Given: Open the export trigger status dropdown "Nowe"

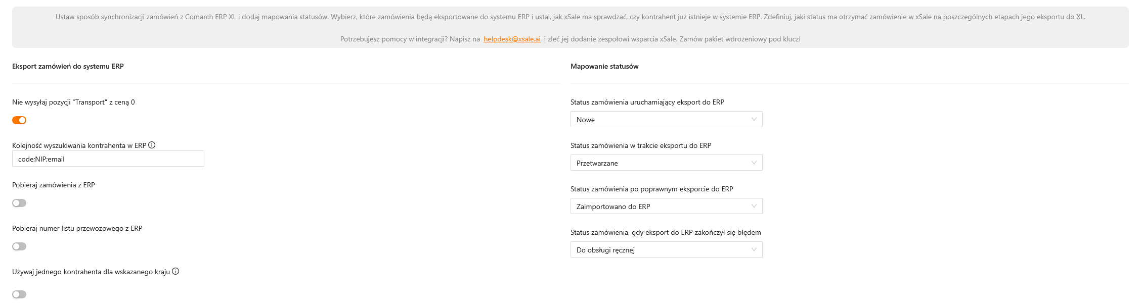Looking at the screenshot, I should [x=666, y=120].
